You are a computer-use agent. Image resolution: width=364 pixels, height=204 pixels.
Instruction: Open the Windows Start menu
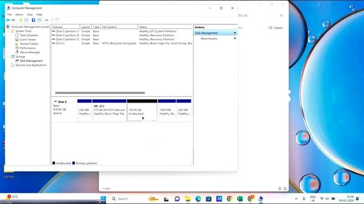pos(103,199)
